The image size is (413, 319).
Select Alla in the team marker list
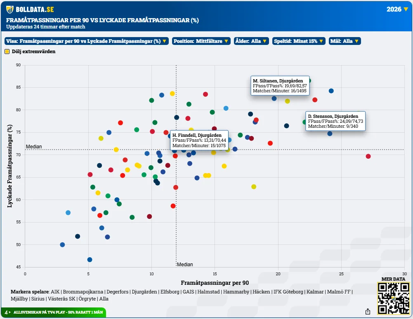tap(104, 299)
